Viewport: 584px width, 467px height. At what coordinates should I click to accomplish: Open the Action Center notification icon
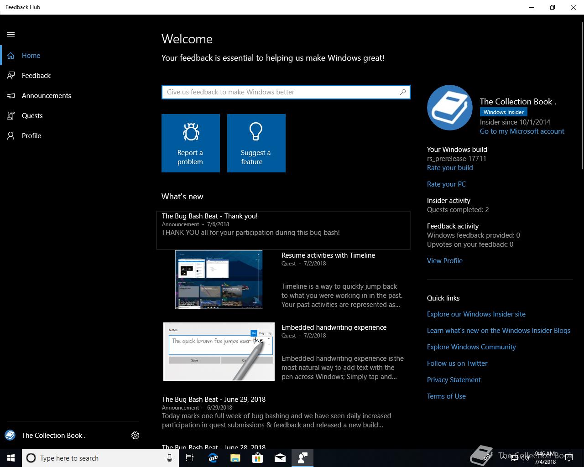click(569, 458)
